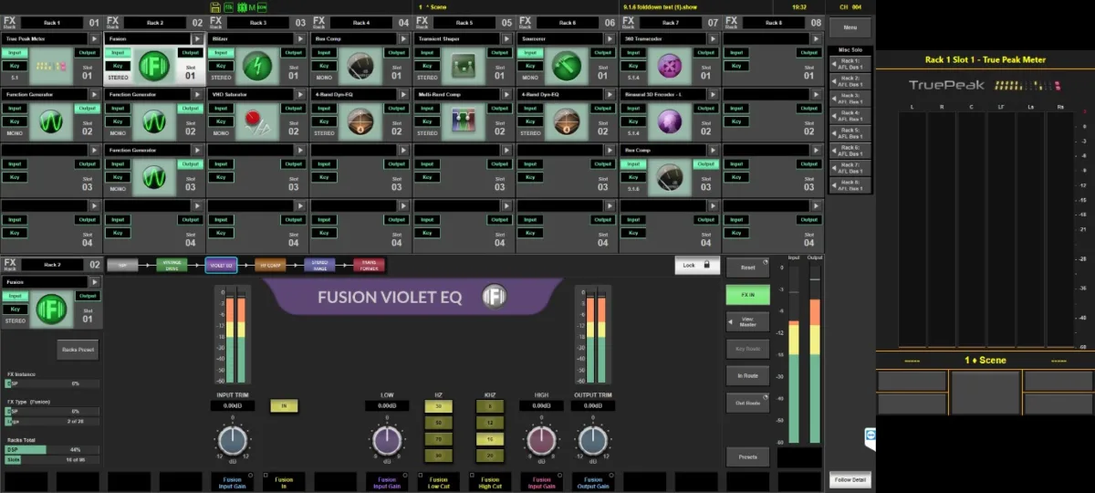This screenshot has width=1095, height=493.
Task: Expand the Blitzer plugin selector arrow
Action: point(301,39)
